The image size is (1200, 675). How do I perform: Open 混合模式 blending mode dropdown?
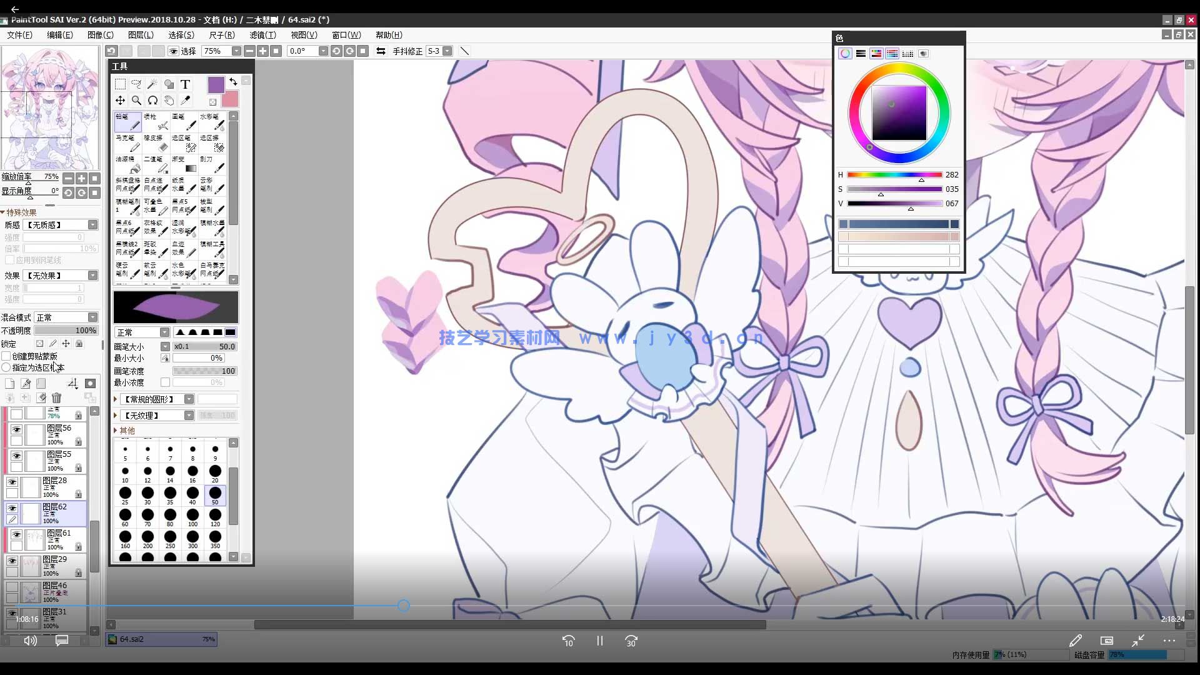tap(92, 317)
